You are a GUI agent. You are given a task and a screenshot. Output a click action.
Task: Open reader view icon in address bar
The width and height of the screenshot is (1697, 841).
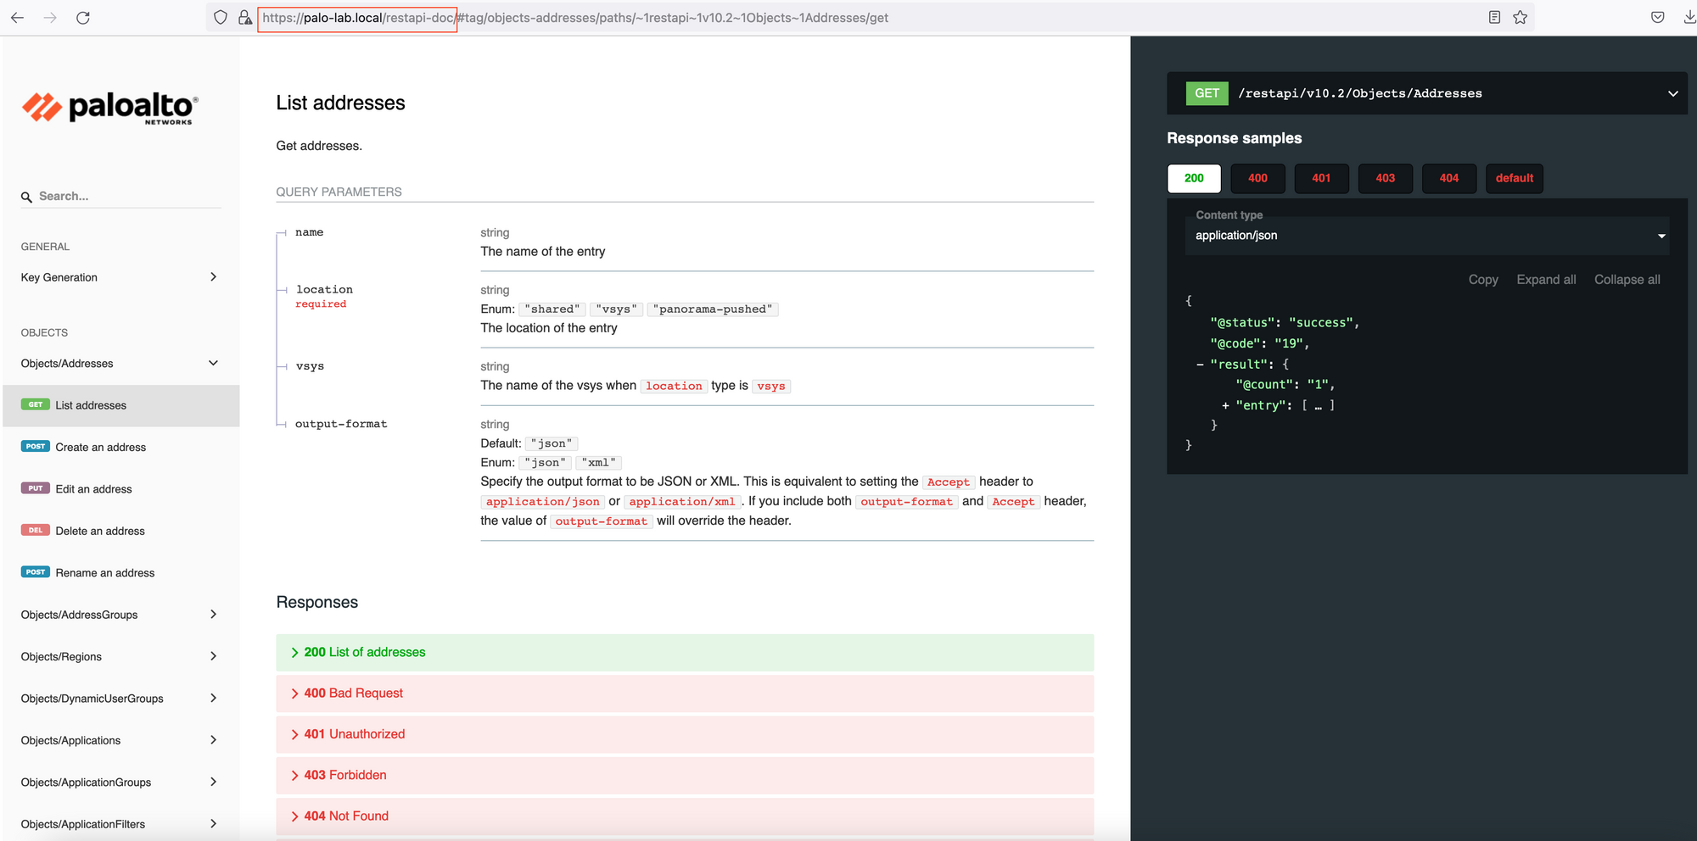click(x=1494, y=17)
